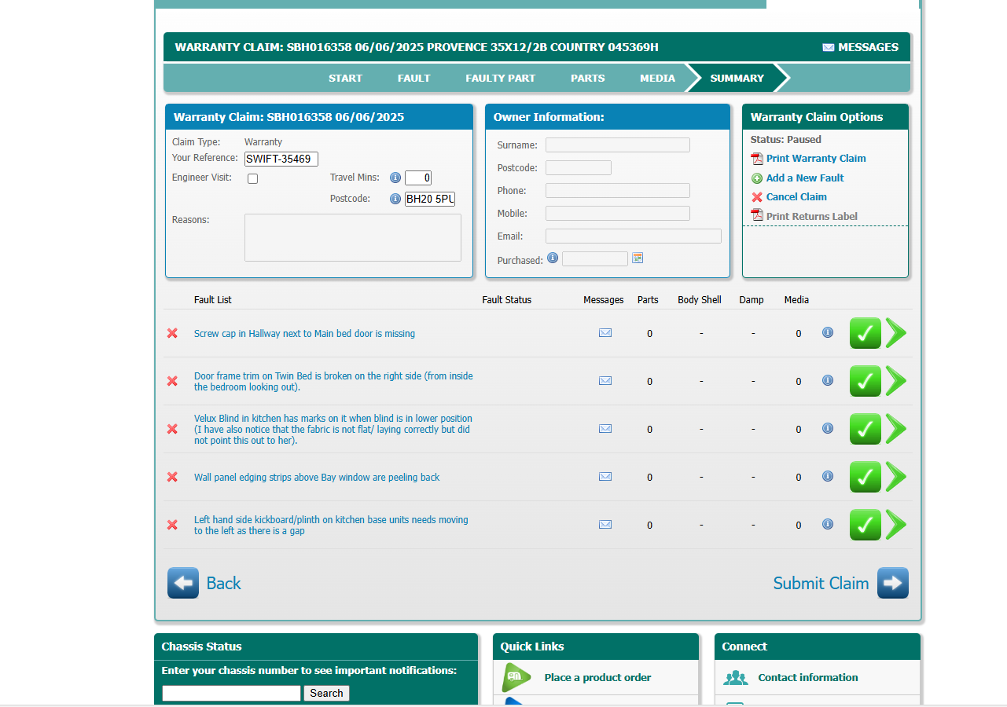Screen dimensions: 1007x707
Task: Toggle the Engineer Visit checkbox
Action: [252, 179]
